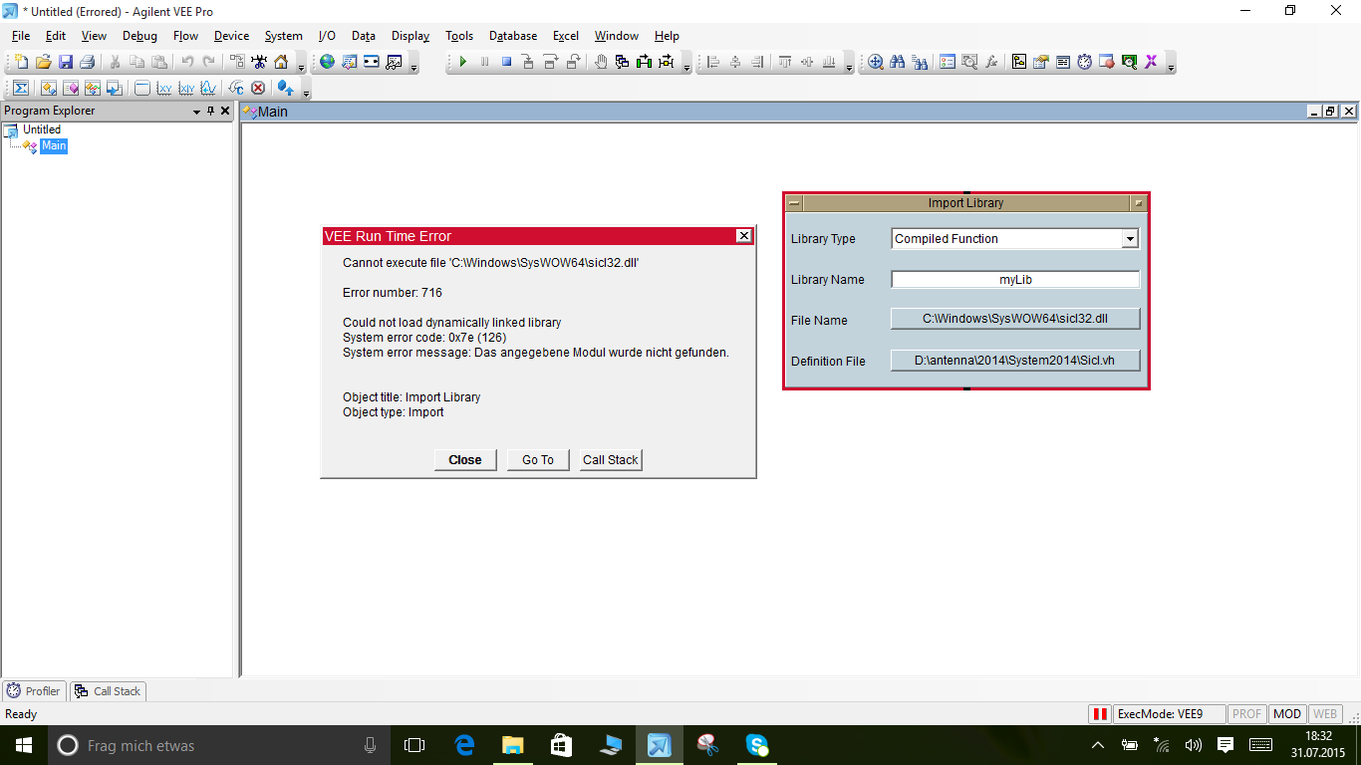Click the green Run program icon

[462, 62]
